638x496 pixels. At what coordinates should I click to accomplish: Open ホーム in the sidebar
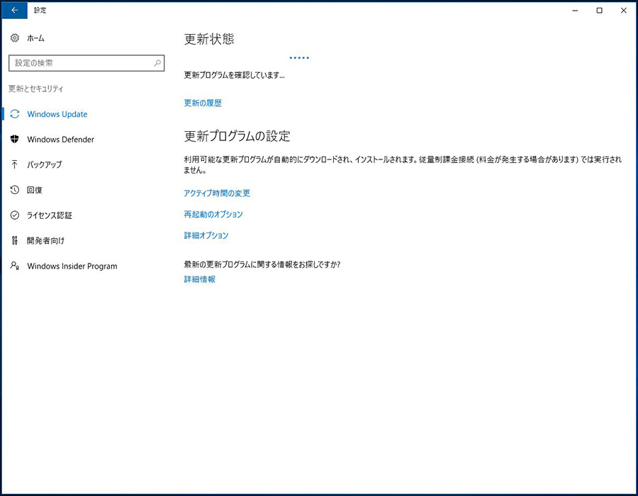coord(36,38)
